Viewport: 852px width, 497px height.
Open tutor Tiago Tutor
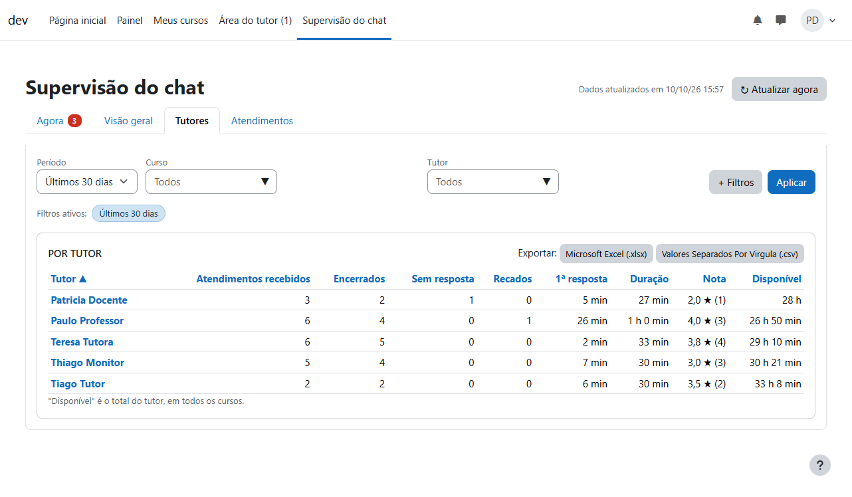pos(78,384)
